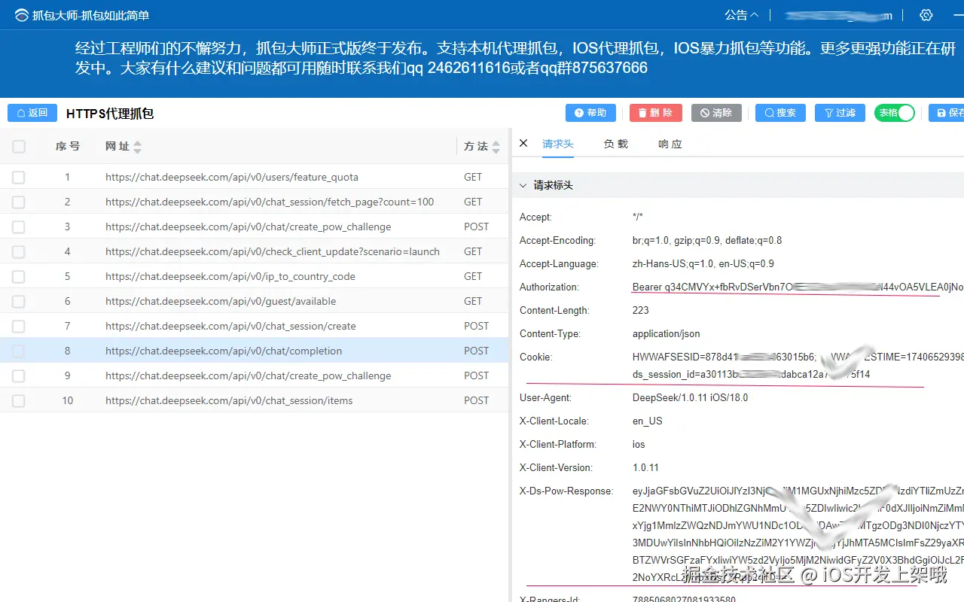Click the ip_to_country_code URL
This screenshot has width=964, height=602.
coord(230,277)
